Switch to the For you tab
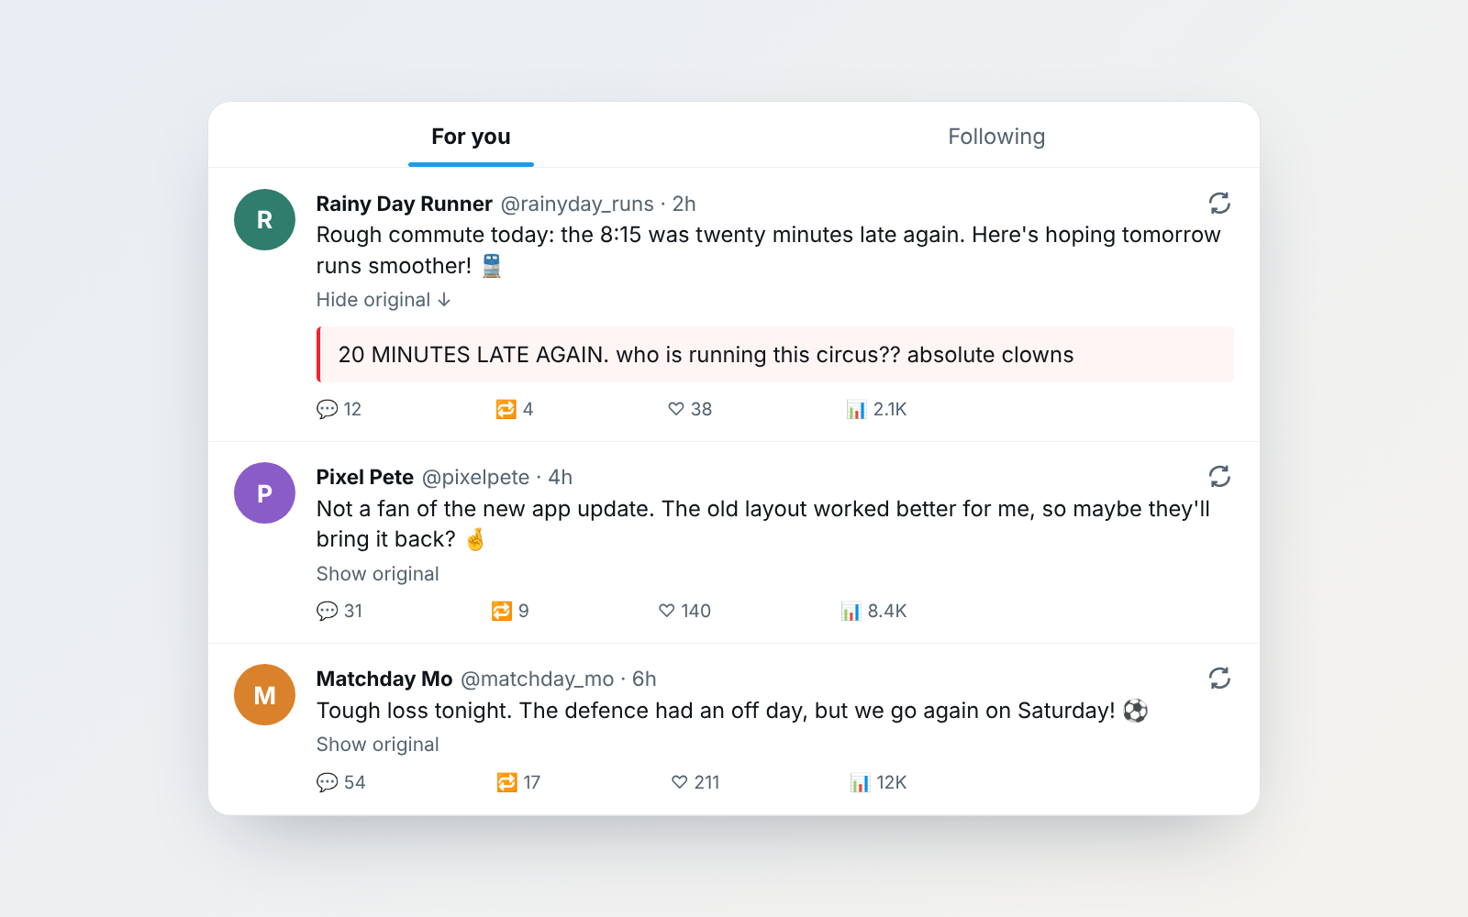Screen dimensions: 1468x917 coord(471,136)
